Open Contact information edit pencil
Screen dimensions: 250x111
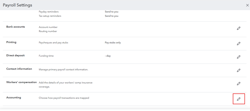coord(238,70)
